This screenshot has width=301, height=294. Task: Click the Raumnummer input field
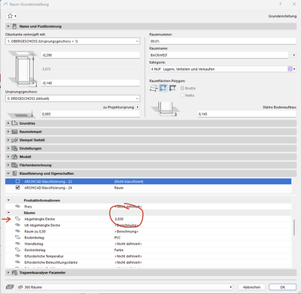tap(223, 41)
